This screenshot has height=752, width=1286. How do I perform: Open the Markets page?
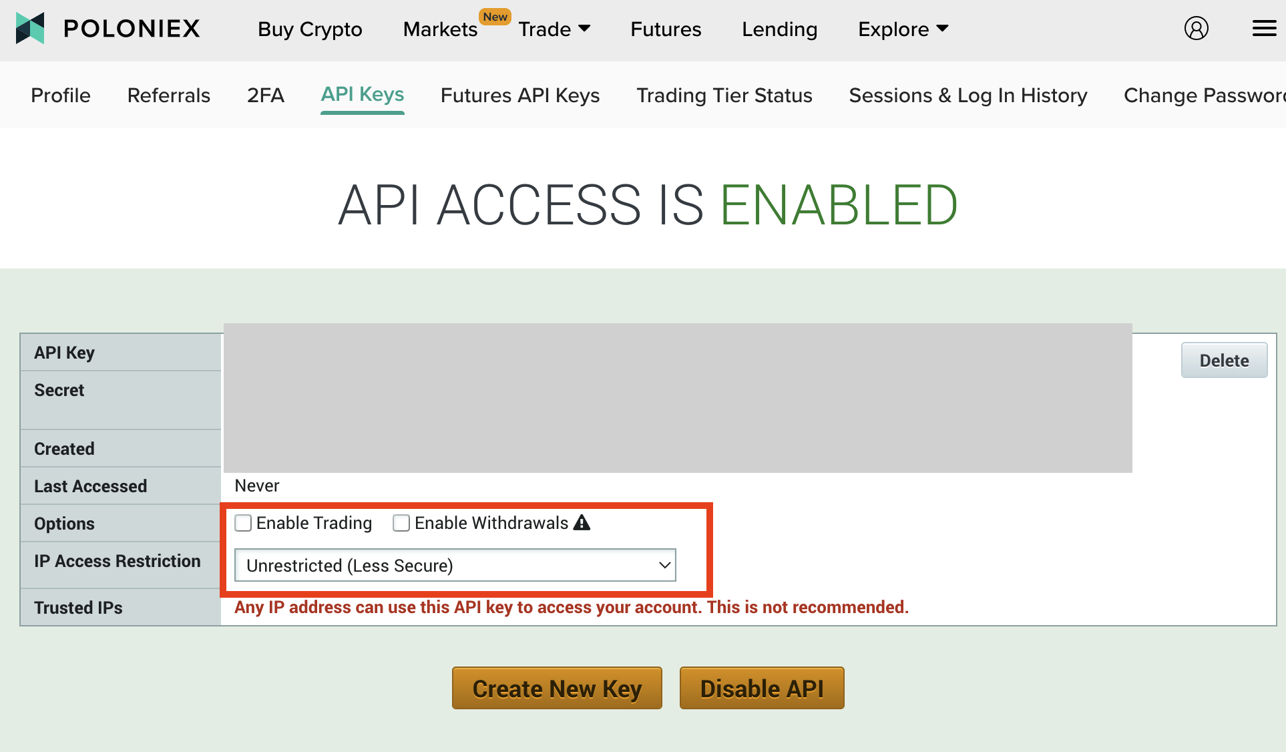pyautogui.click(x=440, y=29)
